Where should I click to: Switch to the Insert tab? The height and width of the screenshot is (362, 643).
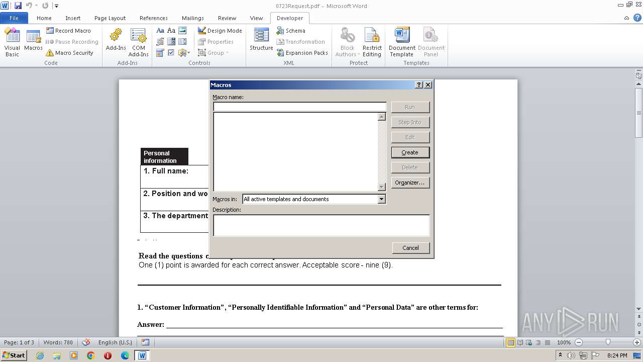[x=73, y=18]
